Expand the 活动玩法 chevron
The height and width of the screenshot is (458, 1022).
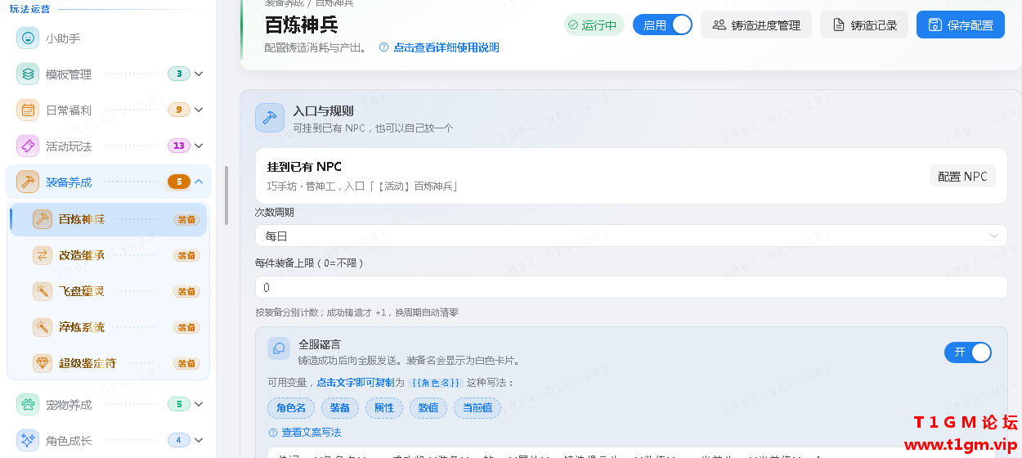click(x=199, y=146)
